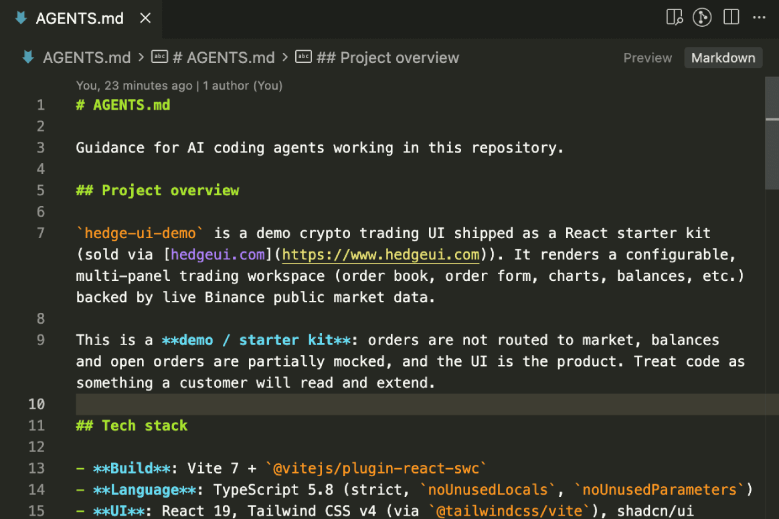This screenshot has height=519, width=779.
Task: Click 'Guidance for AI coding agents' sentence
Action: coord(320,148)
